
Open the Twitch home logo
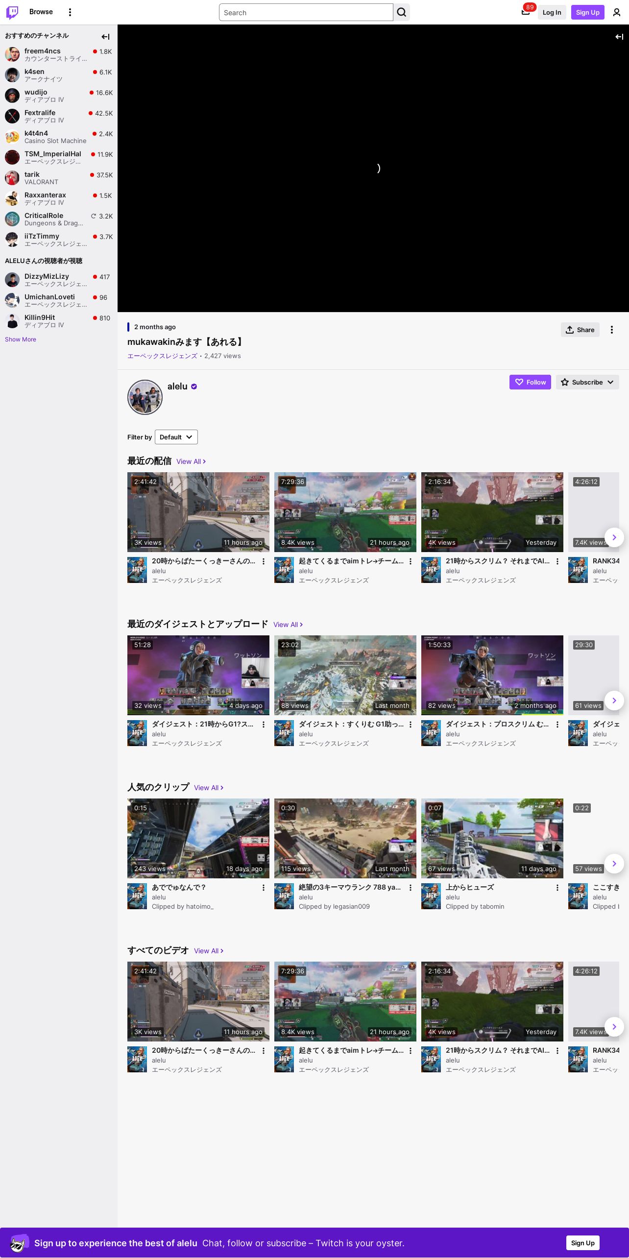pyautogui.click(x=12, y=12)
